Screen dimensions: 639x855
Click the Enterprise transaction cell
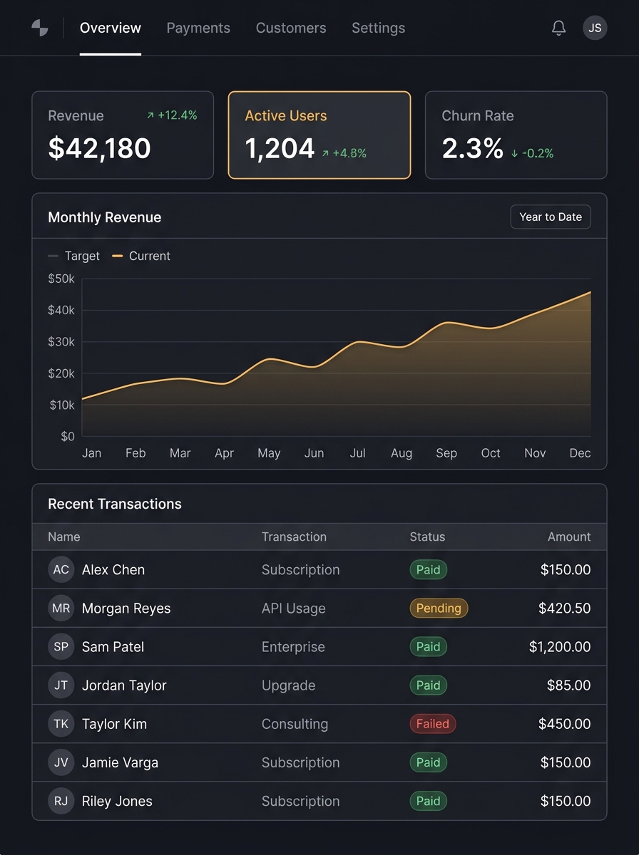[293, 646]
